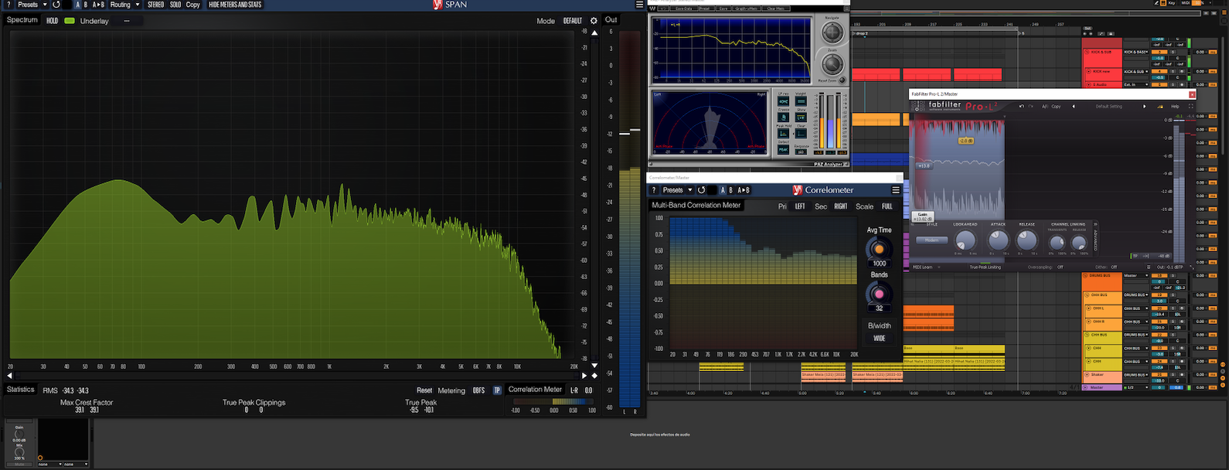Click SPAN A to B copy button

click(98, 5)
